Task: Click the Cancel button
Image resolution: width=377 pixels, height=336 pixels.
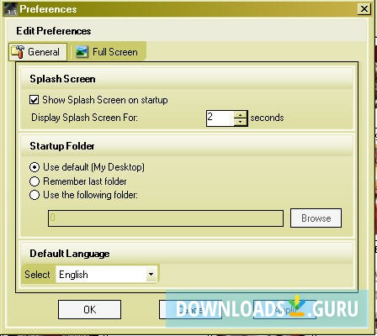Action: [190, 310]
